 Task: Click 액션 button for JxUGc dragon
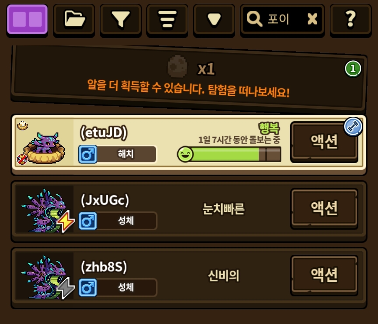(x=324, y=208)
